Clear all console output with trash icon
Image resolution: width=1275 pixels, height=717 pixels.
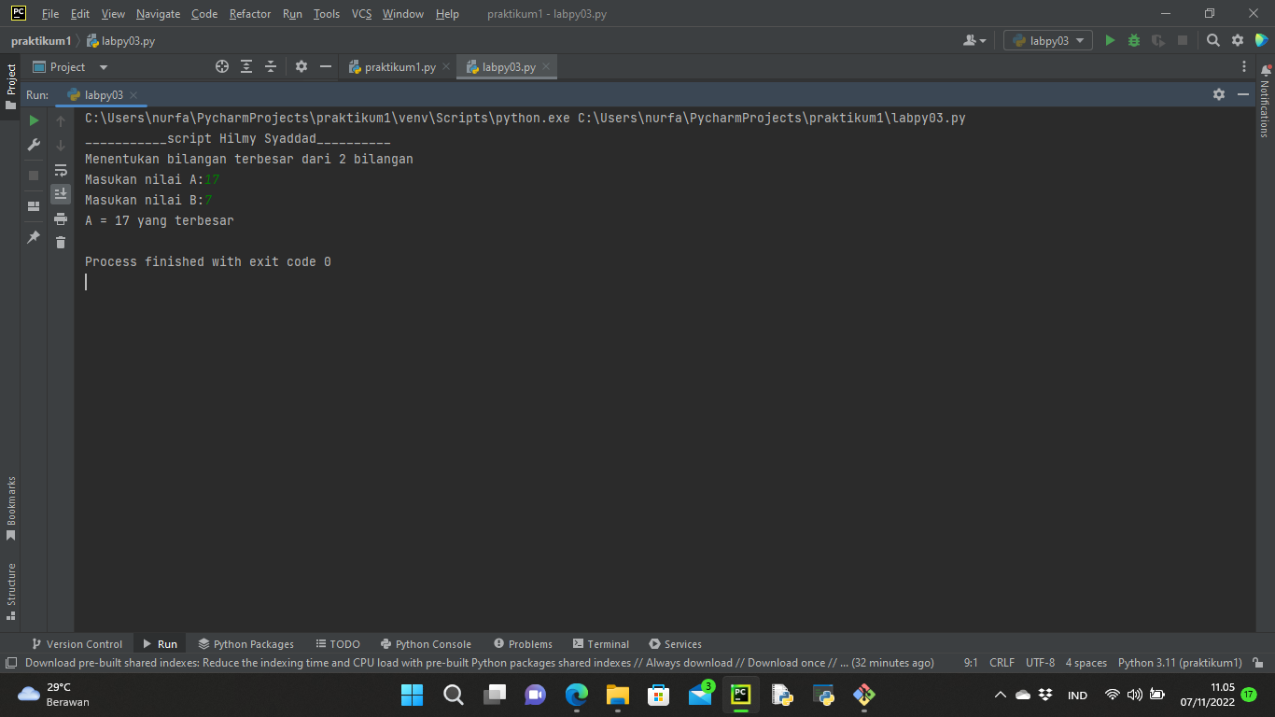click(61, 242)
